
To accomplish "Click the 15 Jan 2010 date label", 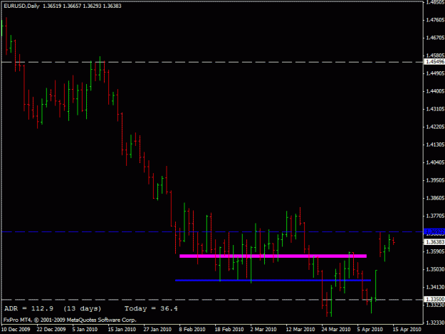I will tap(122, 330).
